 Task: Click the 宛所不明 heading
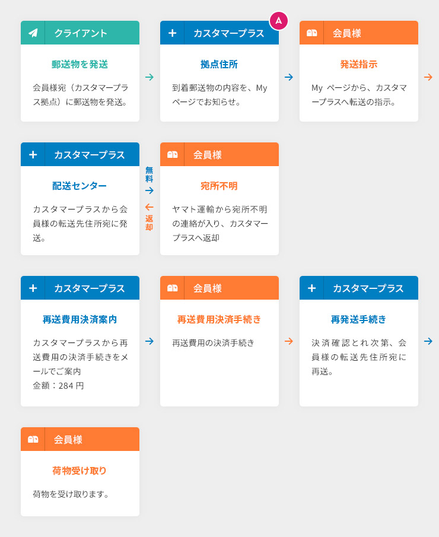coord(219,186)
